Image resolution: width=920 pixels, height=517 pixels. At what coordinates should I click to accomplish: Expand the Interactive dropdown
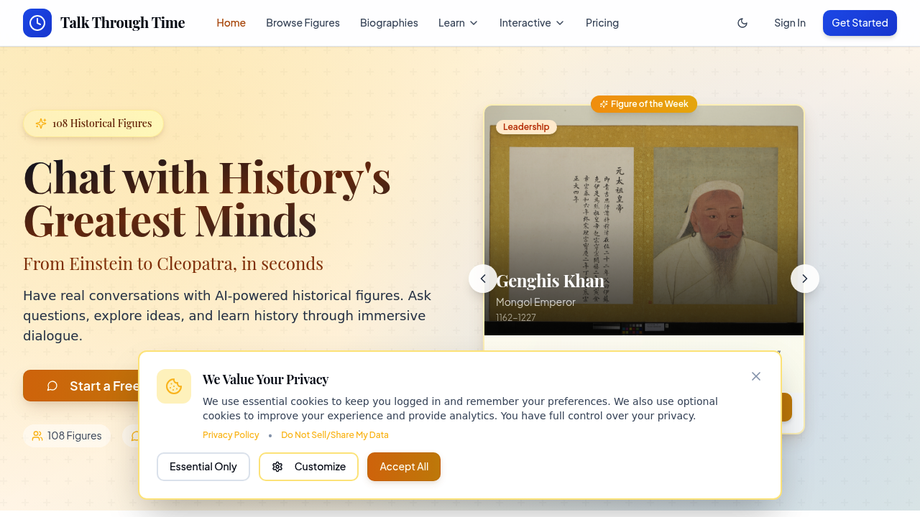531,22
